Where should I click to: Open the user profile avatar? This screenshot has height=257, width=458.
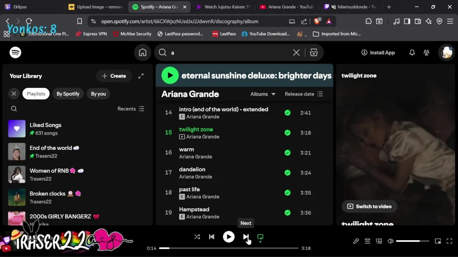(447, 52)
